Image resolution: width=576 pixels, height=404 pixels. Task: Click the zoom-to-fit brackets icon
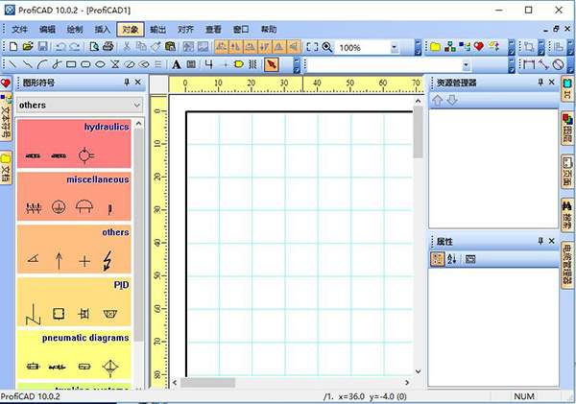[x=312, y=47]
